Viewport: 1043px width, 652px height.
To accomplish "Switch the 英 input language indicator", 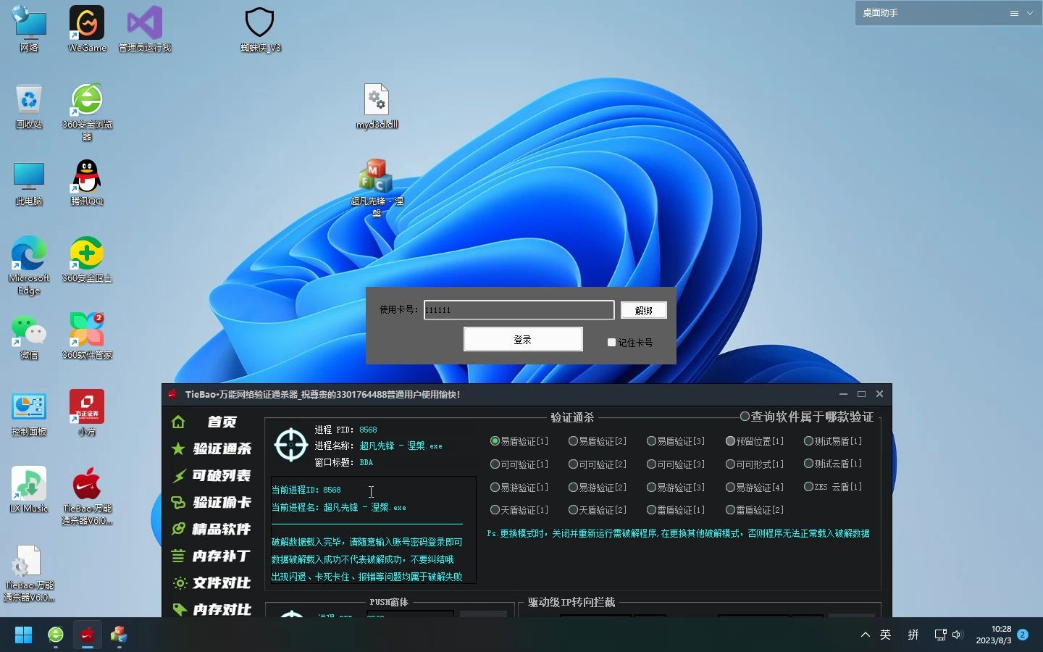I will tap(885, 635).
